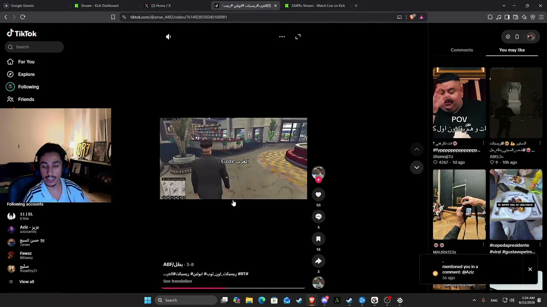Viewport: 547px width, 307px height.
Task: Expand the full following accounts list via View all
Action: click(26, 282)
